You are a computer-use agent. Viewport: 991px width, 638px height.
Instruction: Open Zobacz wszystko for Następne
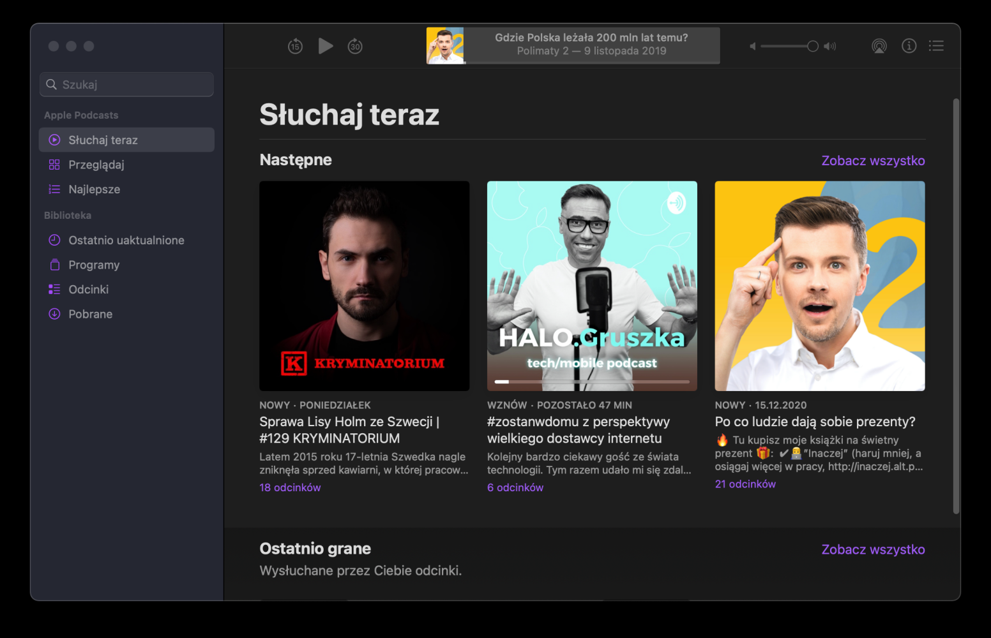pyautogui.click(x=873, y=161)
